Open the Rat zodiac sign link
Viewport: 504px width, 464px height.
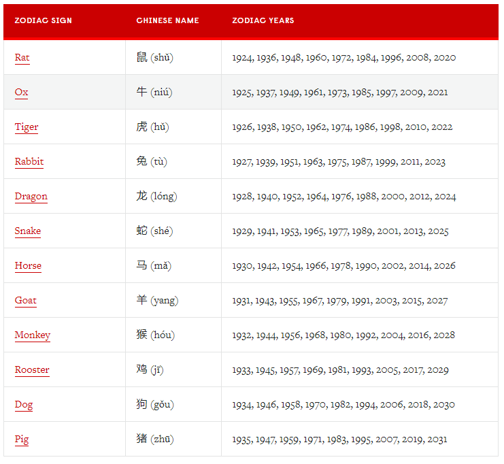[x=22, y=58]
